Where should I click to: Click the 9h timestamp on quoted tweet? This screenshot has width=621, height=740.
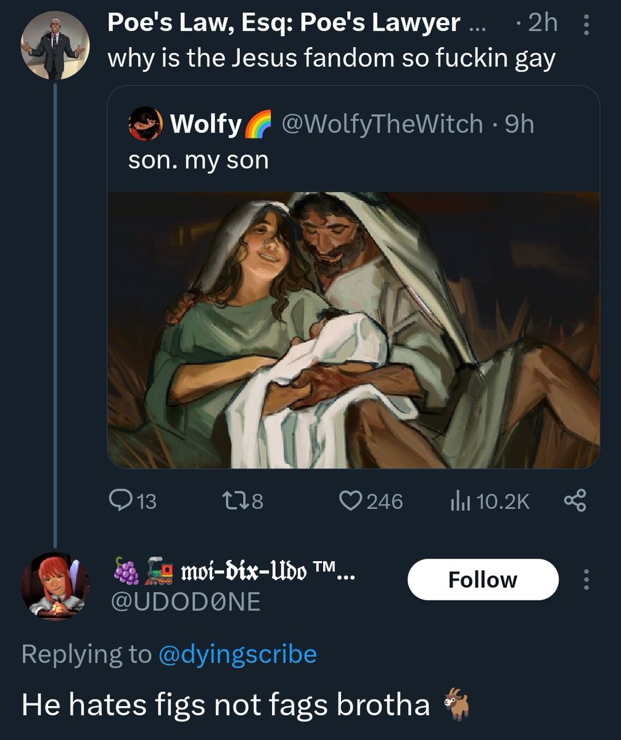coord(519,125)
